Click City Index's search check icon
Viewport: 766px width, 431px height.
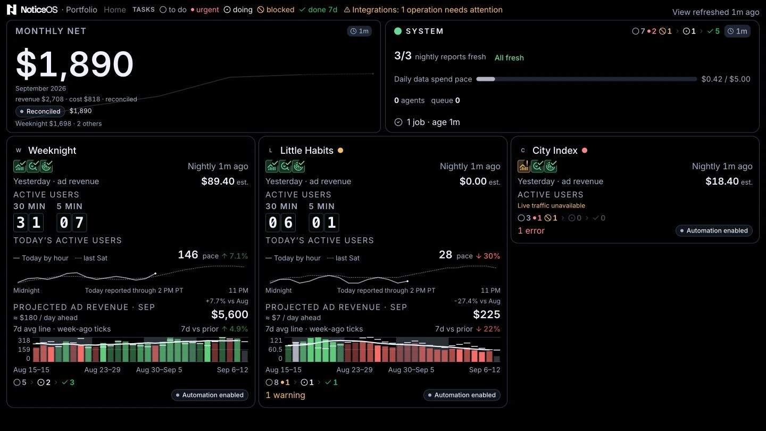click(537, 166)
